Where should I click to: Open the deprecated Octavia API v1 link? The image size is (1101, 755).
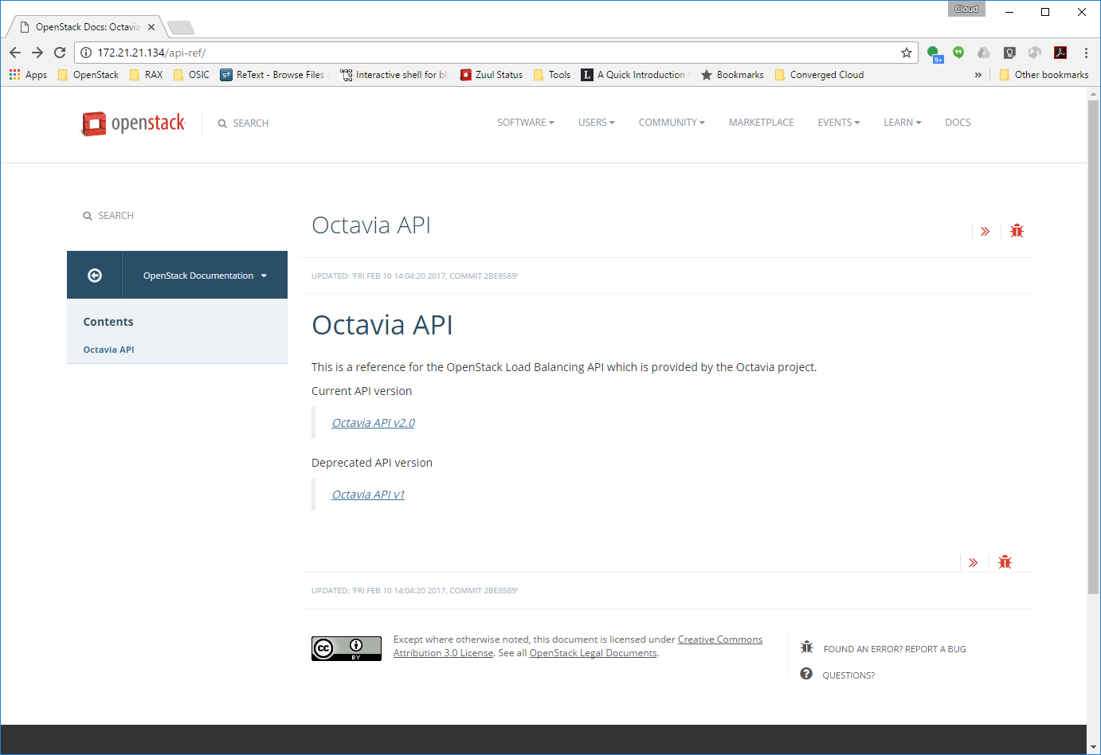coord(368,495)
